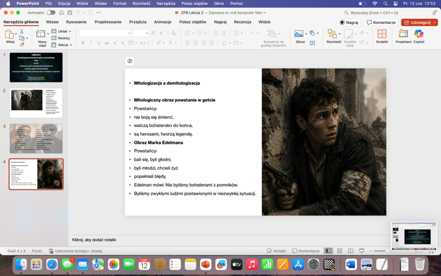Open the quick access more options ellipsis
This screenshot has height=276, width=441.
coord(98,13)
